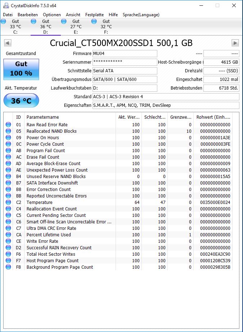243x332 pixels.
Task: Click the Firmware field showing MU04
Action: point(125,54)
